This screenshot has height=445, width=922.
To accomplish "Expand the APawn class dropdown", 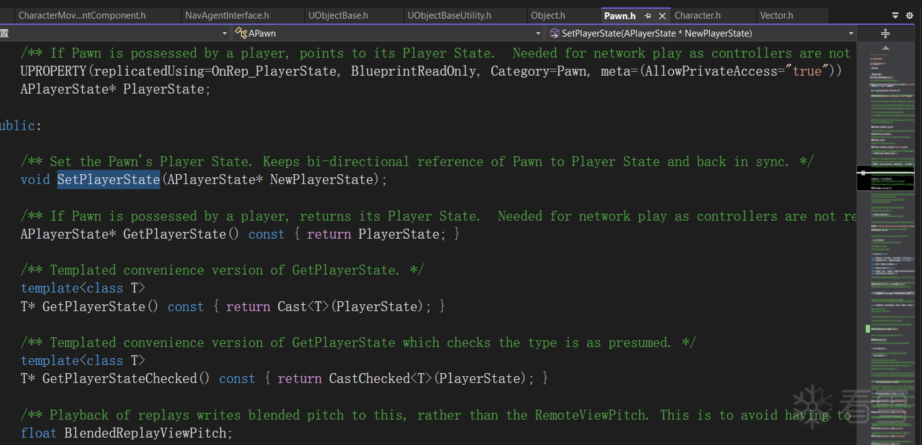I will pos(538,33).
